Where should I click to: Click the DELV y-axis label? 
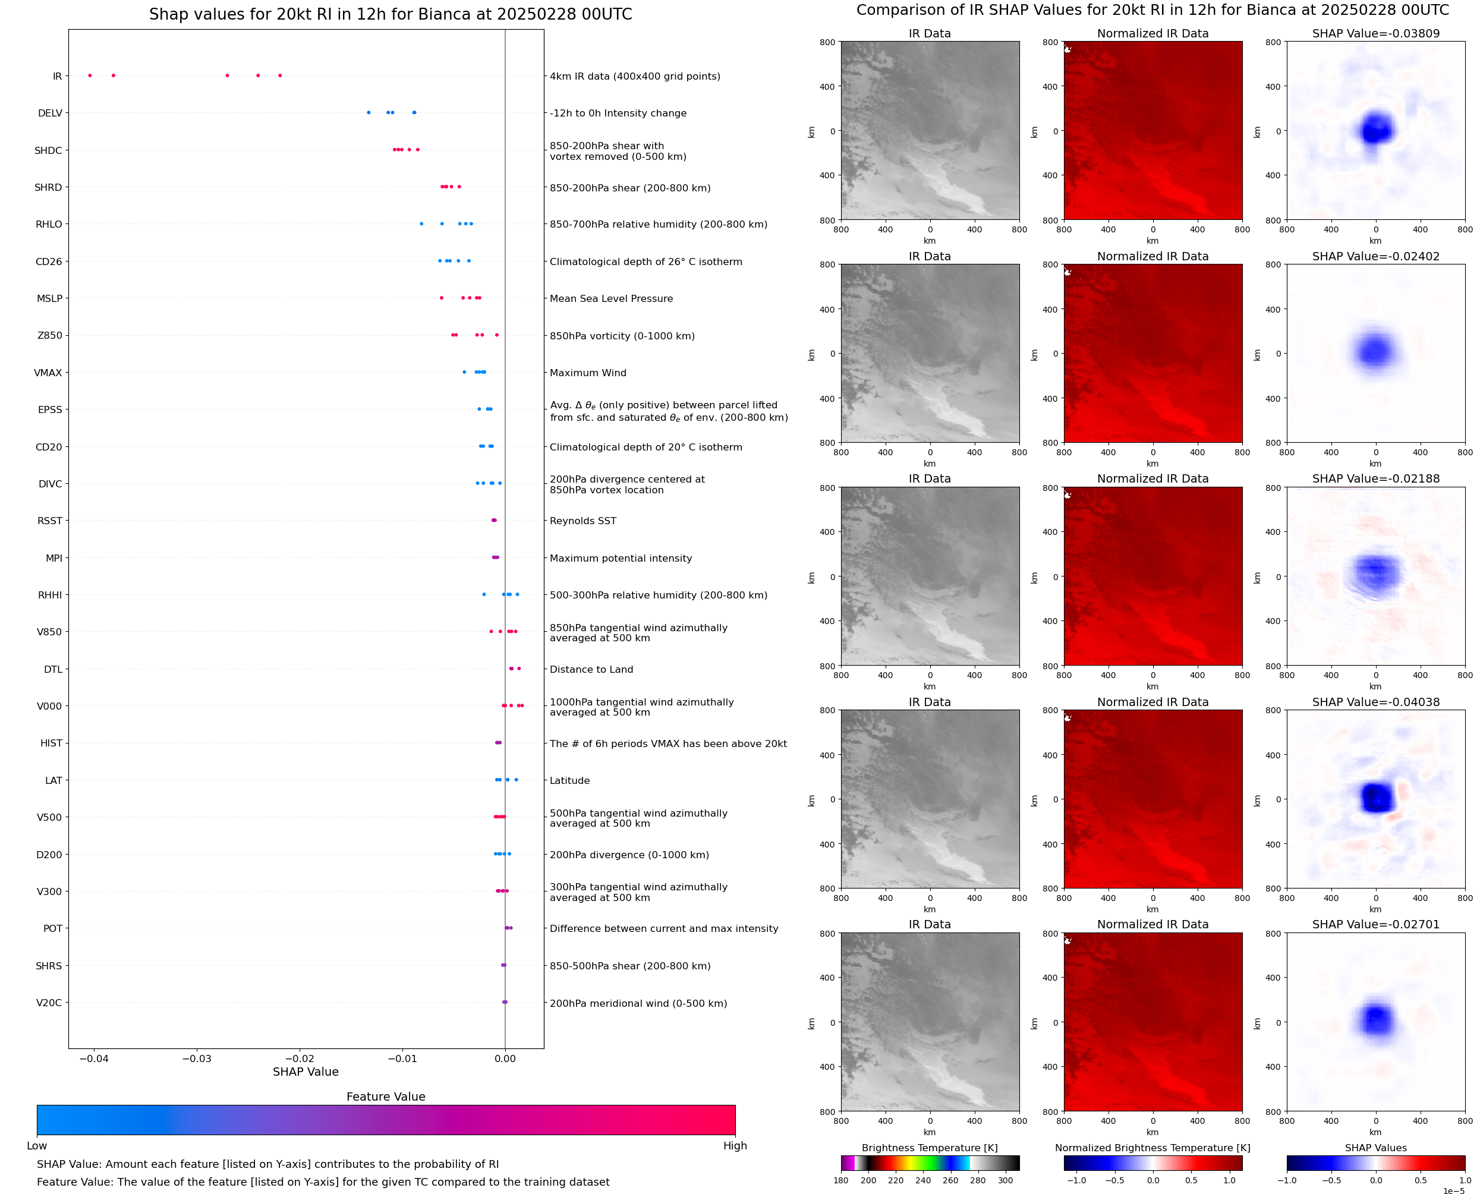pyautogui.click(x=50, y=114)
